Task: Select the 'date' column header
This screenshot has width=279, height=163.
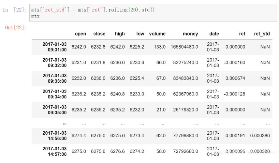Action: click(214, 34)
